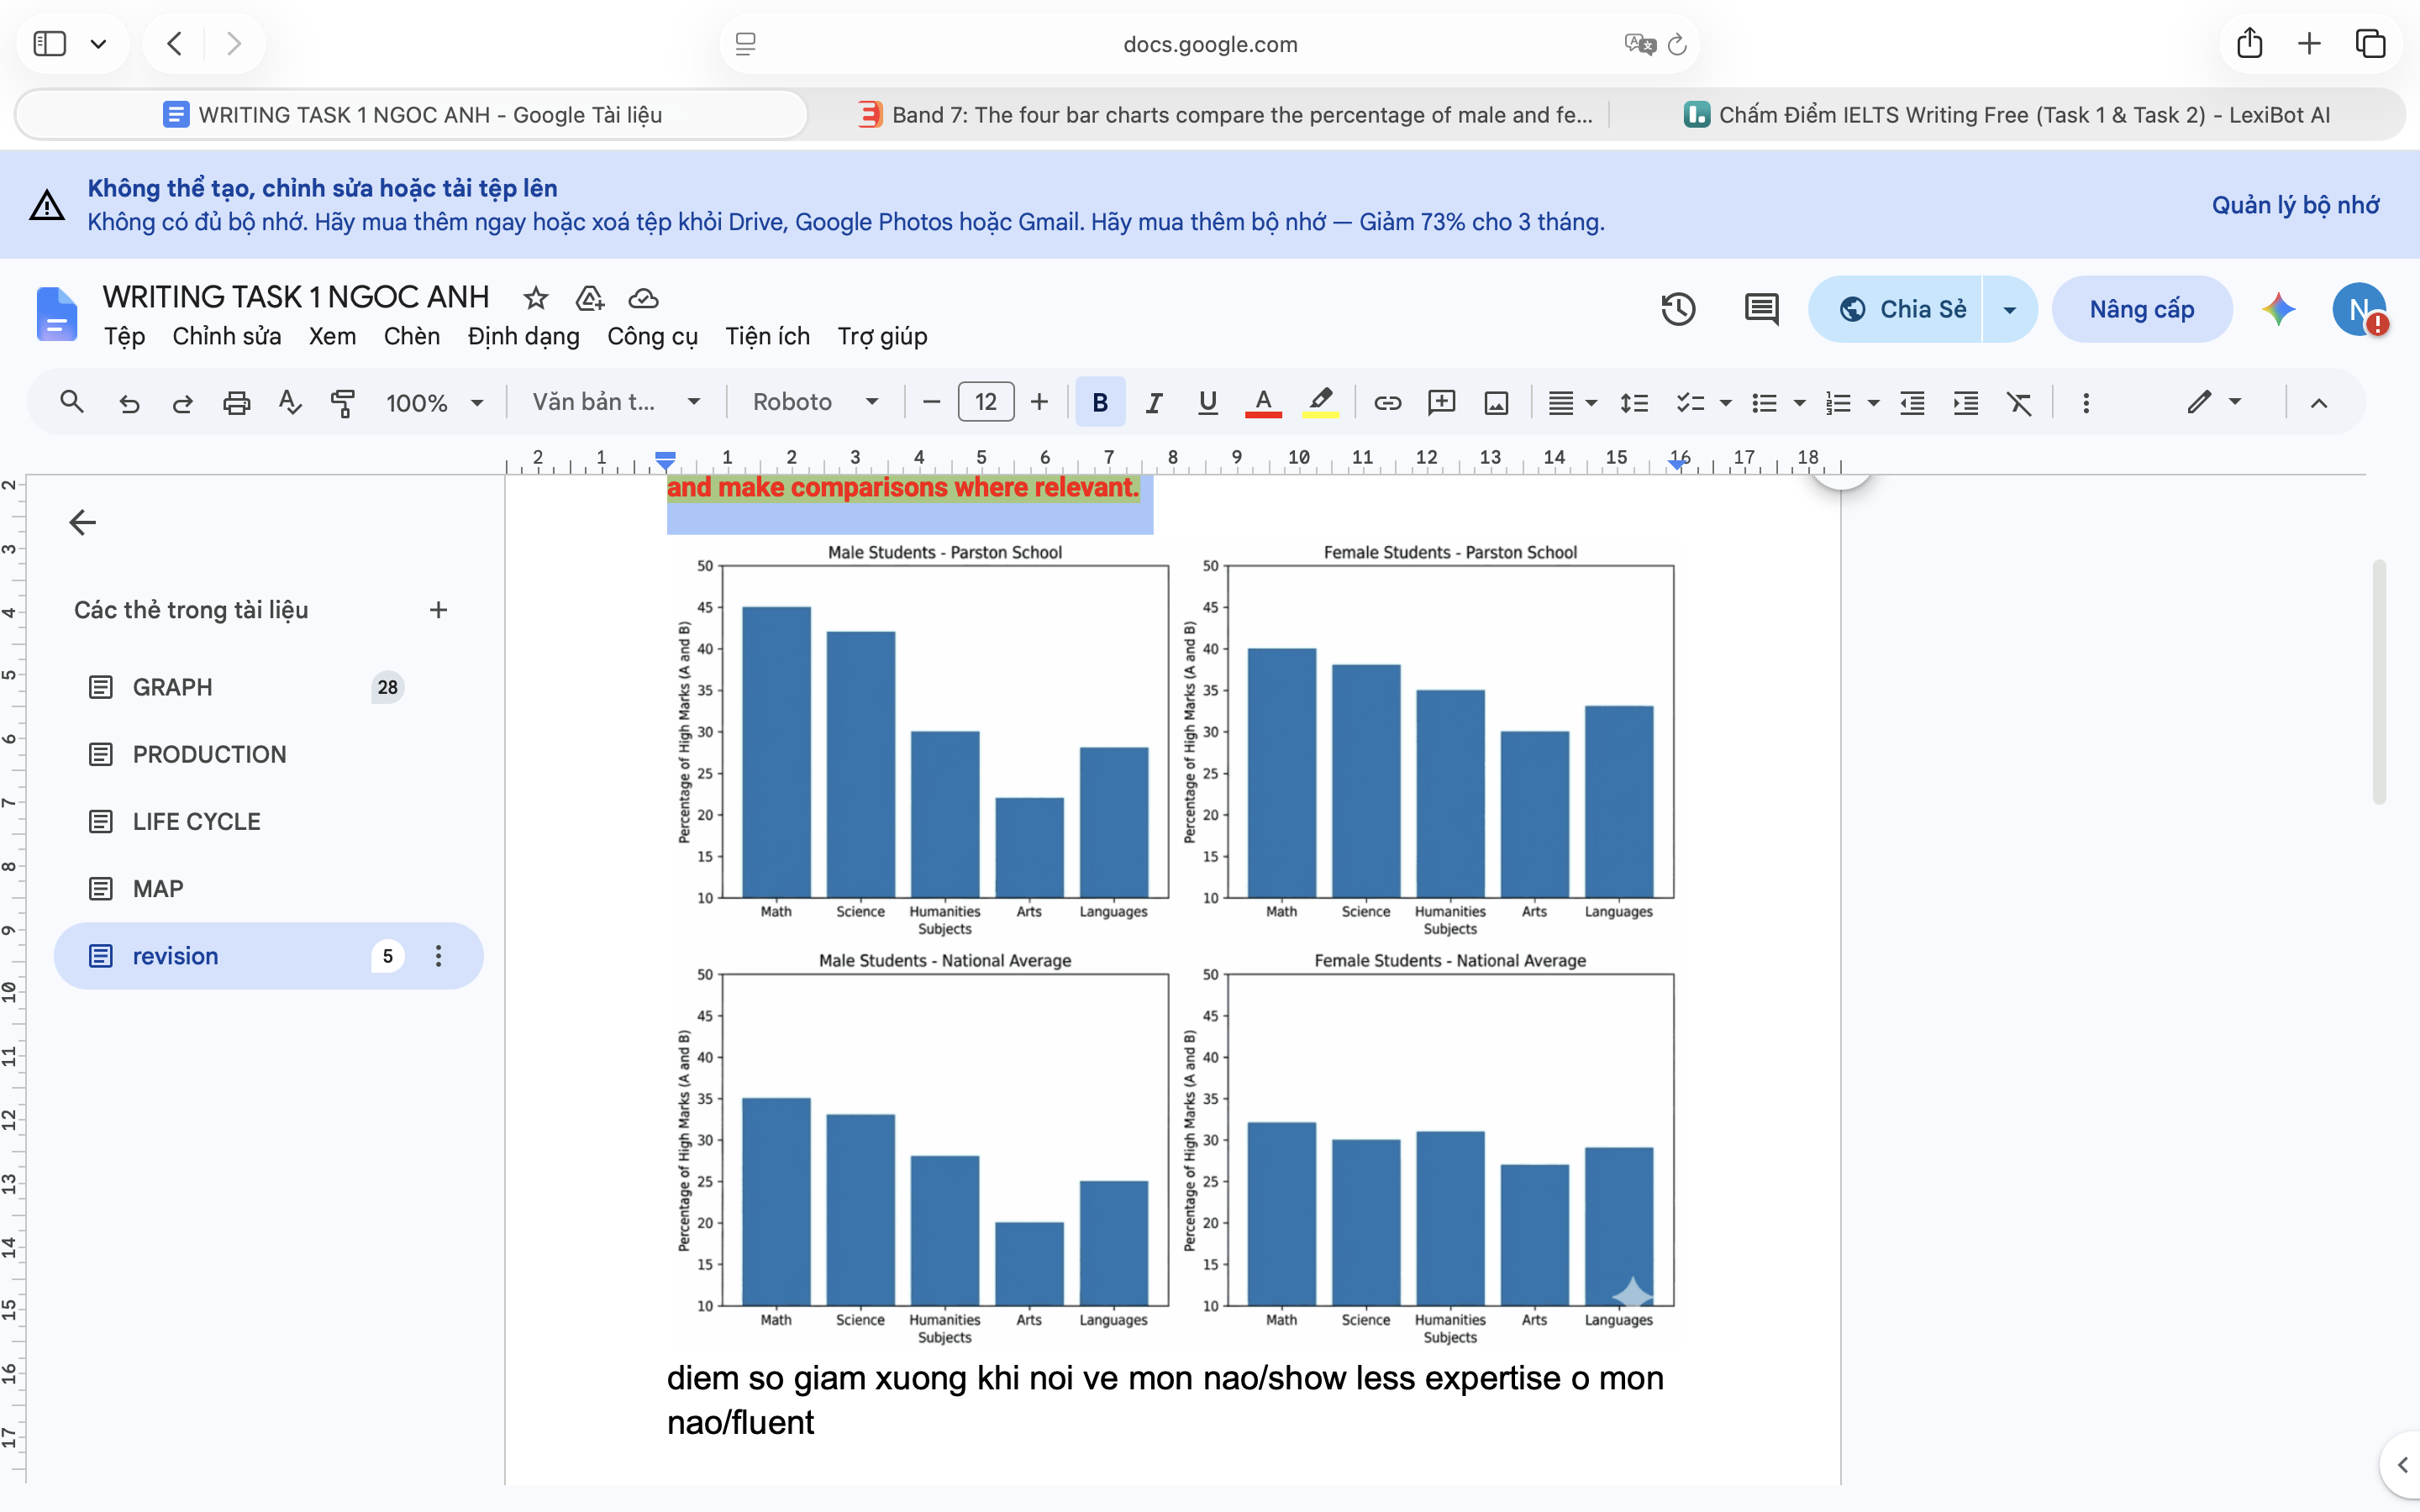Switch to LexiBot AI browser tab
The height and width of the screenshot is (1512, 2420).
click(x=2007, y=115)
